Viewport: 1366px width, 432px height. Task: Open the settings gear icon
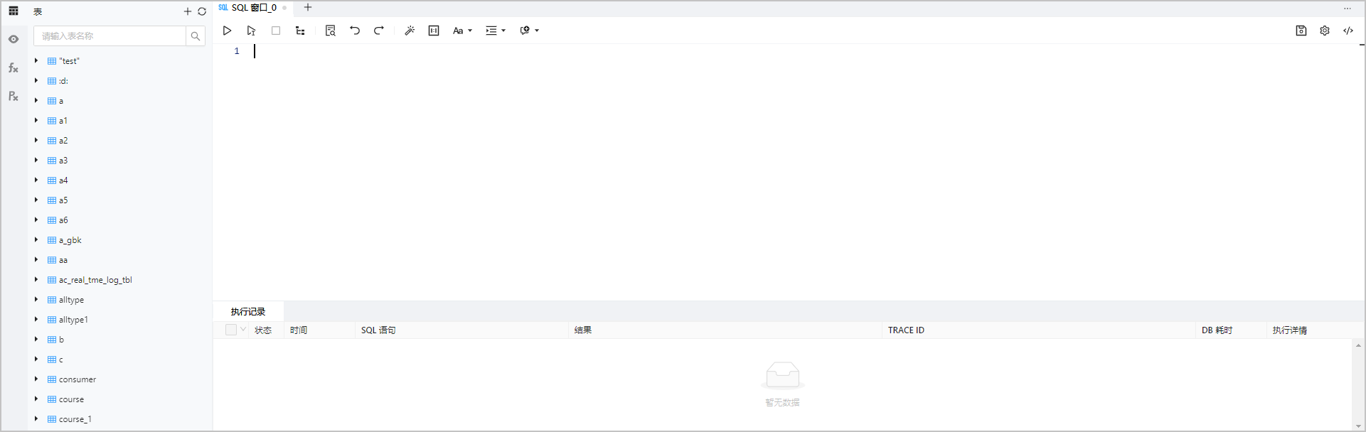tap(1325, 31)
